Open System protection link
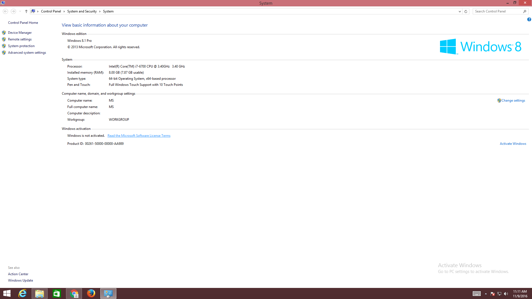The image size is (532, 299). 21,46
